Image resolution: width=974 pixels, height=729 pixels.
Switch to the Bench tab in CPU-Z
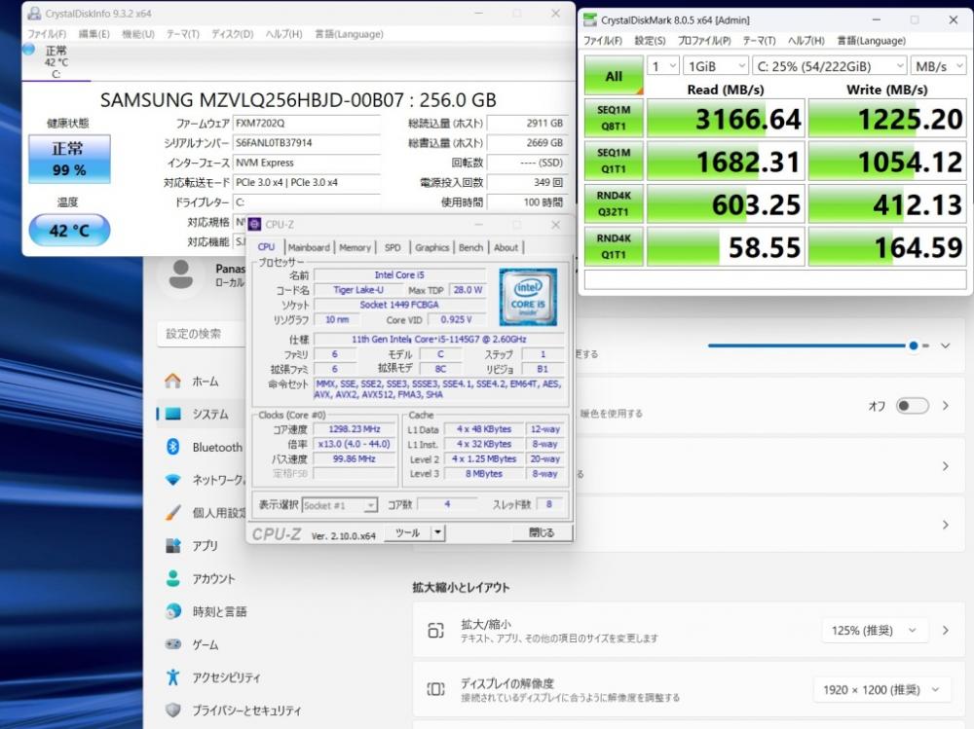click(470, 247)
